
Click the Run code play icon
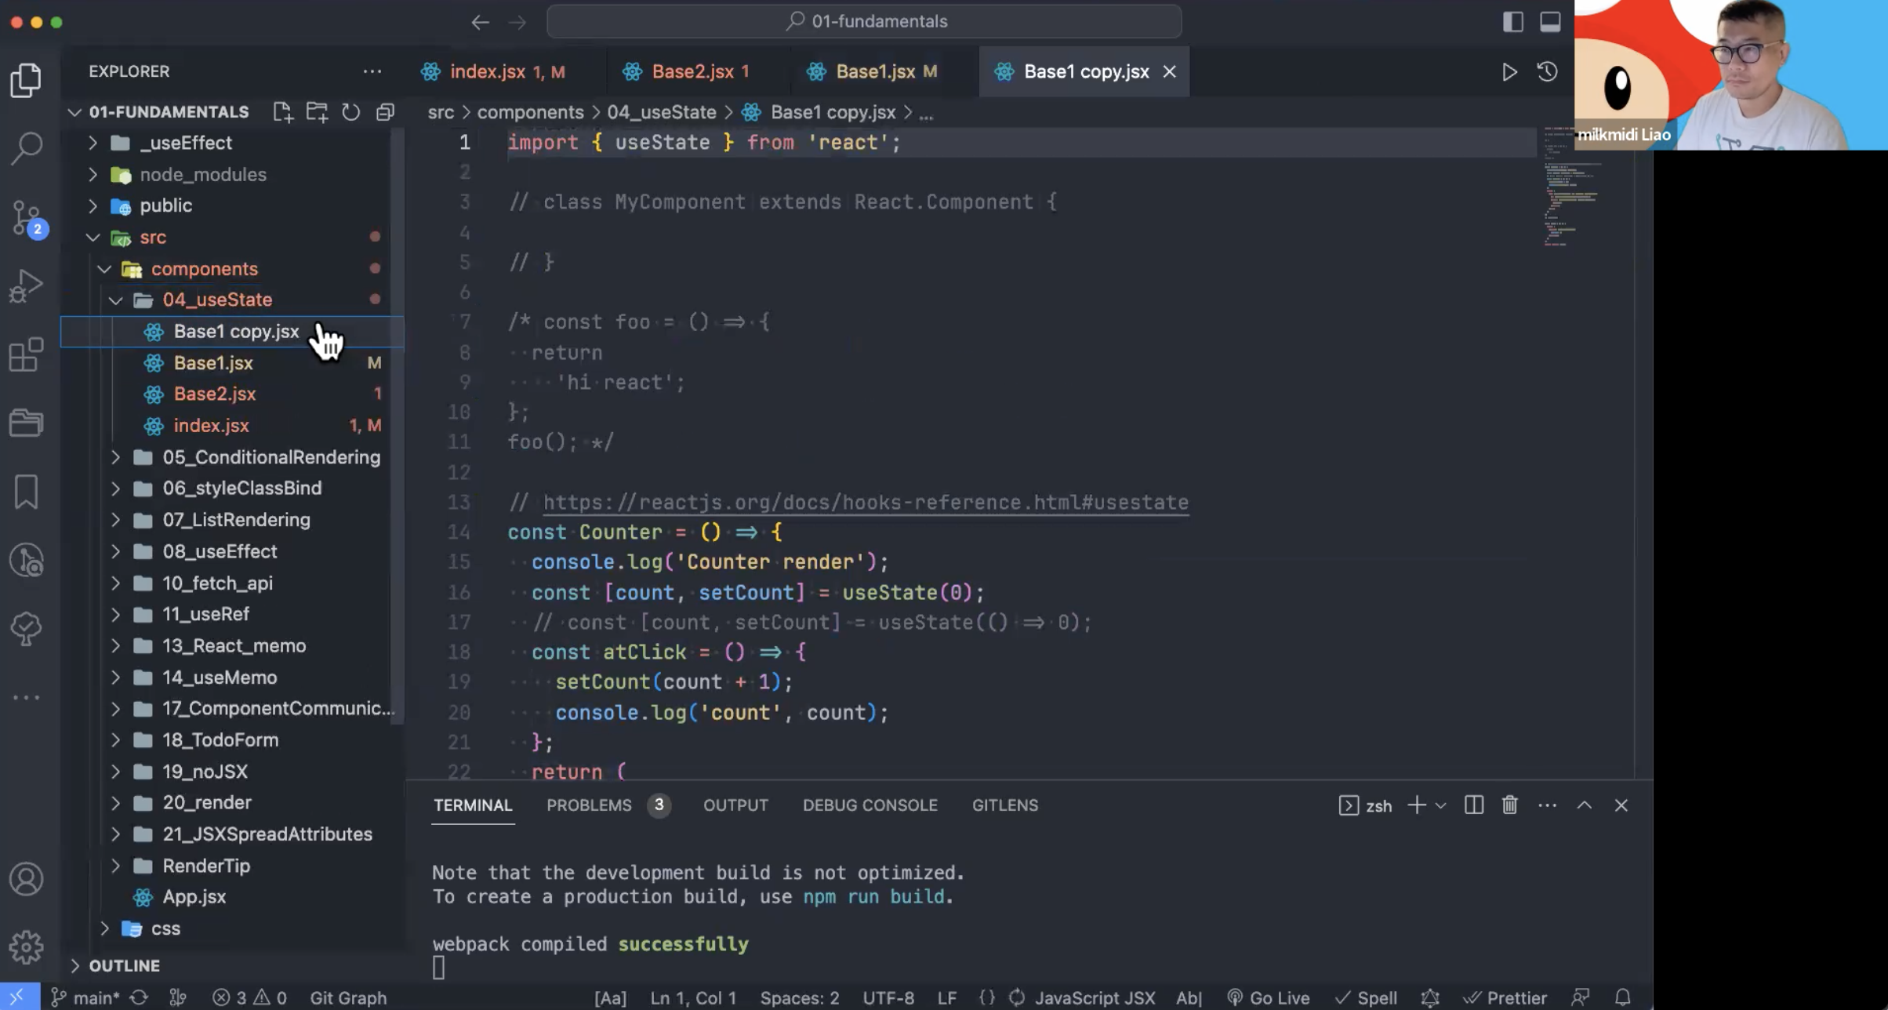(x=1509, y=72)
